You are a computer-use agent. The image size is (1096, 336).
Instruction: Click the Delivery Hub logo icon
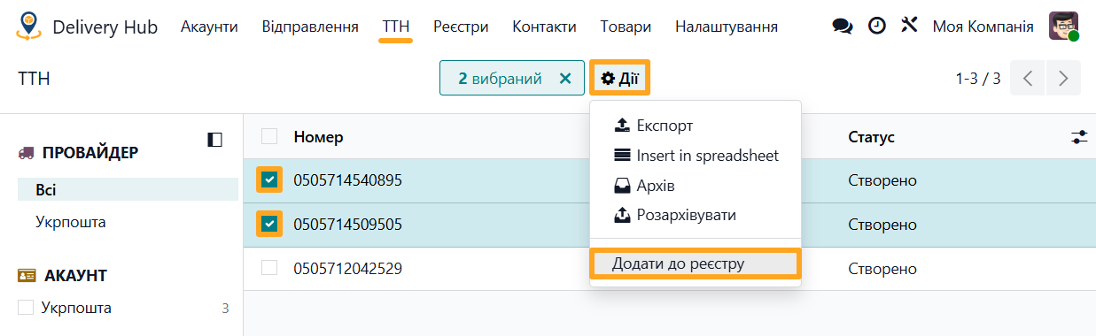[29, 27]
